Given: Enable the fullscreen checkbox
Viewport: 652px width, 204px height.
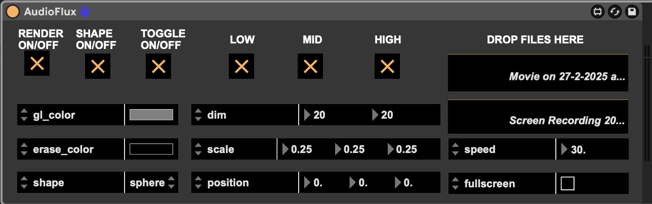Looking at the screenshot, I should (567, 184).
